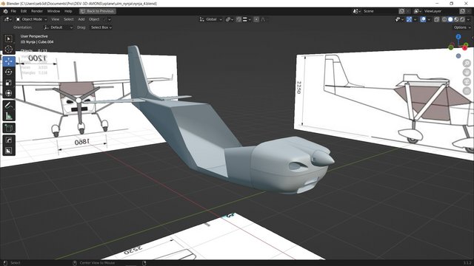The height and width of the screenshot is (266, 474).
Task: Click the proportional editing falloff icon
Action: 264,19
